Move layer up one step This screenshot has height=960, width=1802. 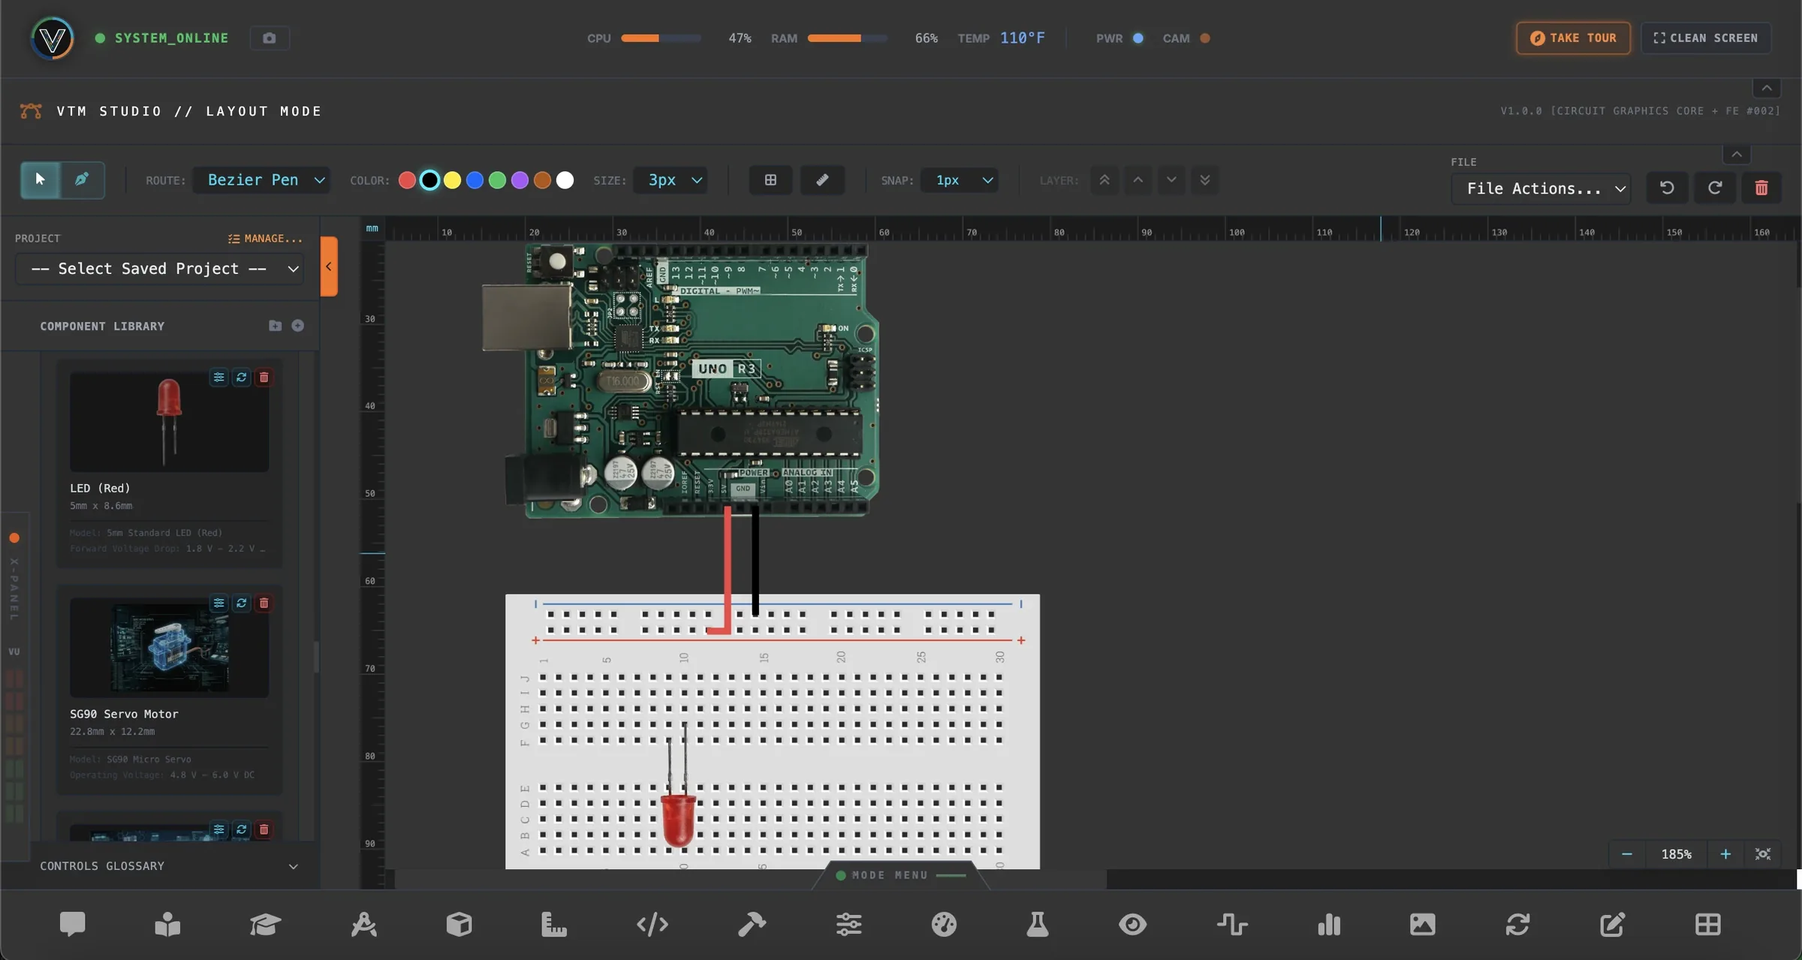click(1138, 180)
